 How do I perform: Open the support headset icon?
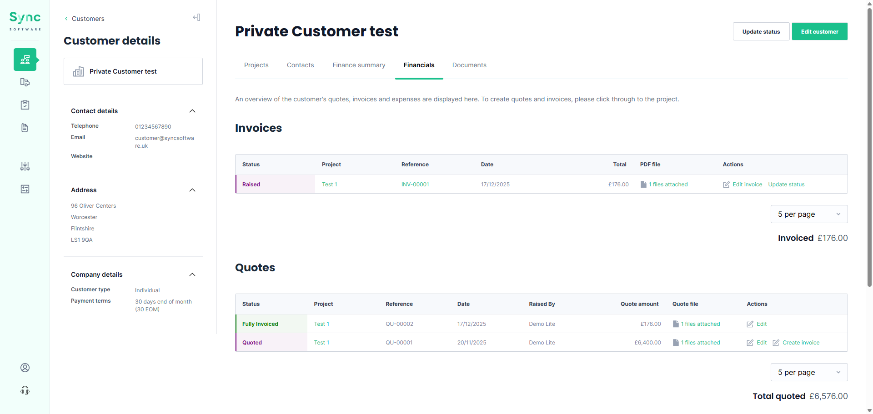25,390
